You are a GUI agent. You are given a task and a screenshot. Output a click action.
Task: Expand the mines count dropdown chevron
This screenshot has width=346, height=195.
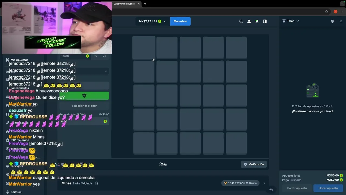(106, 71)
